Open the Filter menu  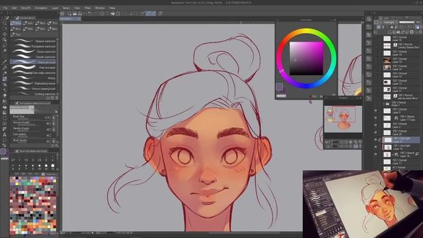(x=88, y=8)
